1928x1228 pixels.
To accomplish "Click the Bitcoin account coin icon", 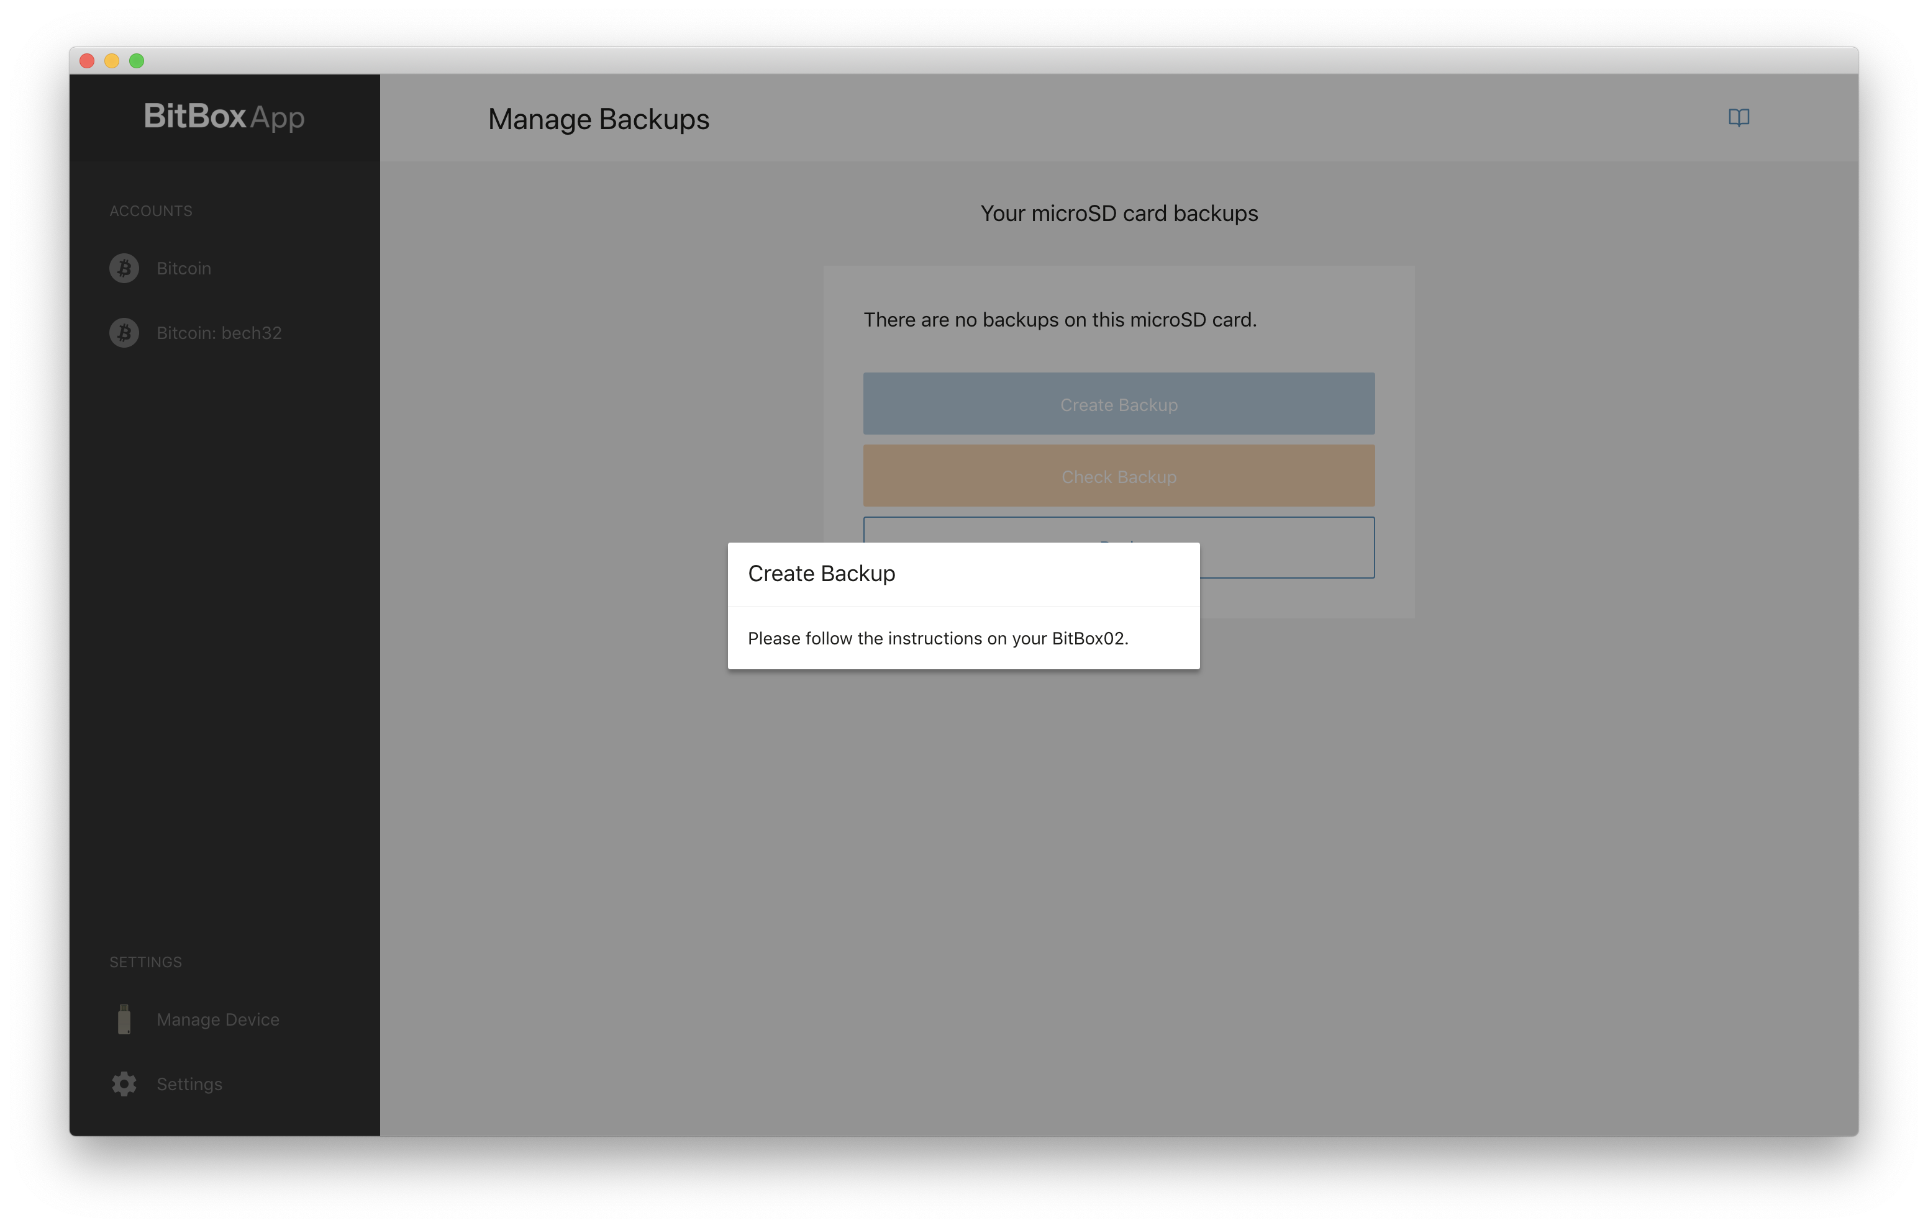I will click(124, 268).
